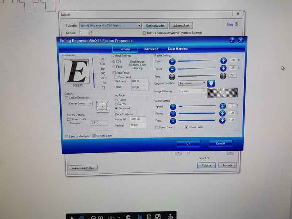Choose Combined job type
Image resolution: width=292 pixels, height=219 pixels.
116,108
